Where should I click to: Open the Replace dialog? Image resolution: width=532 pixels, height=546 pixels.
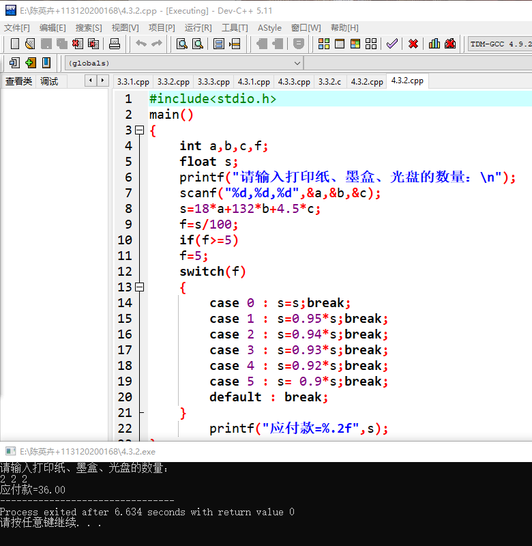pos(198,44)
